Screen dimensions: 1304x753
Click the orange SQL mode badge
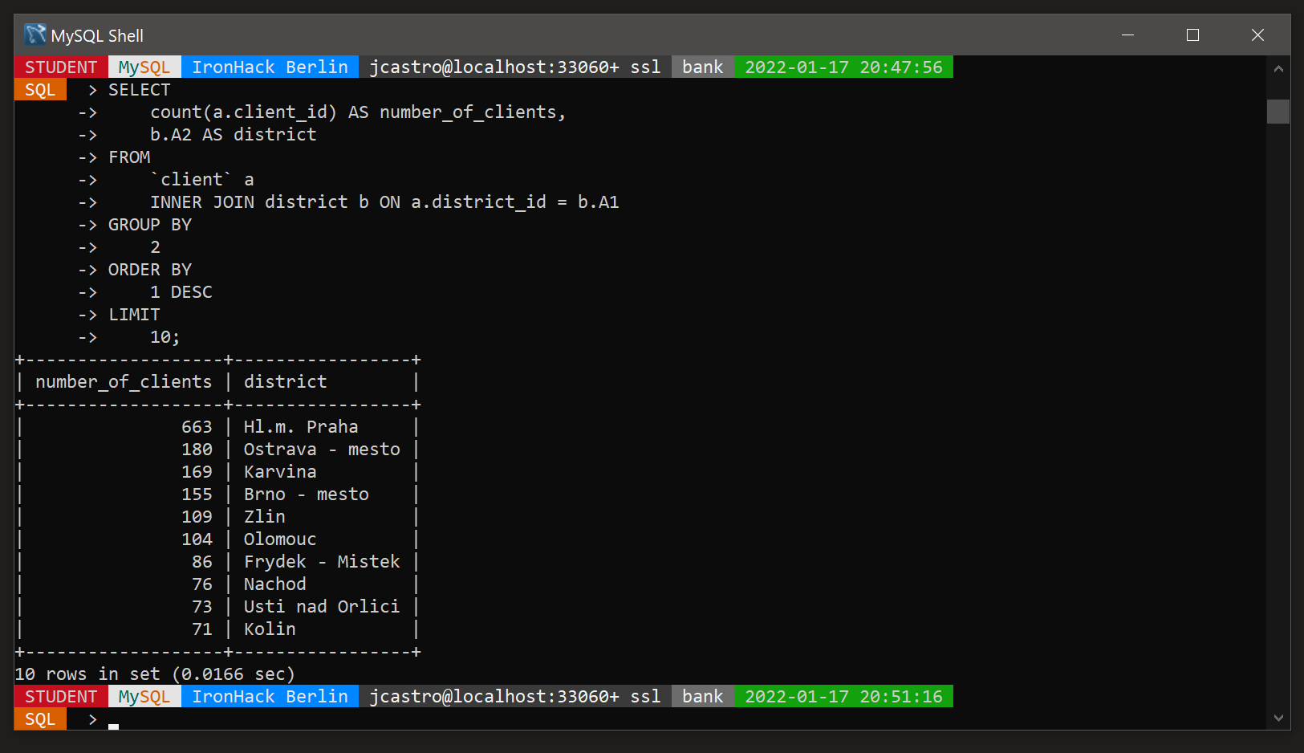[39, 89]
